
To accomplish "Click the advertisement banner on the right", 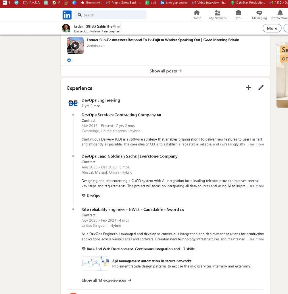I will (282, 75).
